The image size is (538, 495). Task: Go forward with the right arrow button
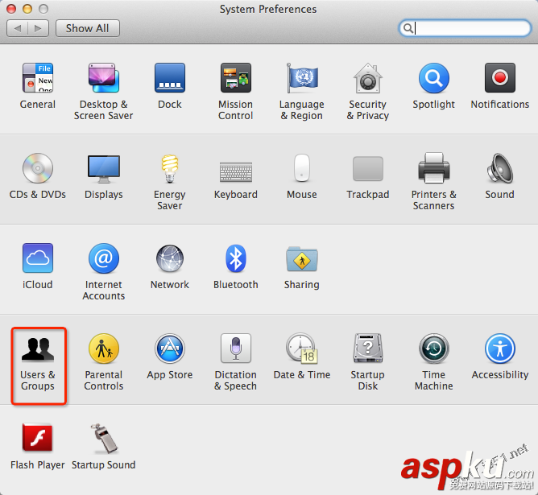pyautogui.click(x=38, y=28)
